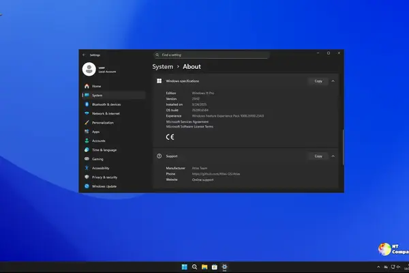Open the Home settings page
Image resolution: width=409 pixels, height=273 pixels.
pyautogui.click(x=96, y=86)
